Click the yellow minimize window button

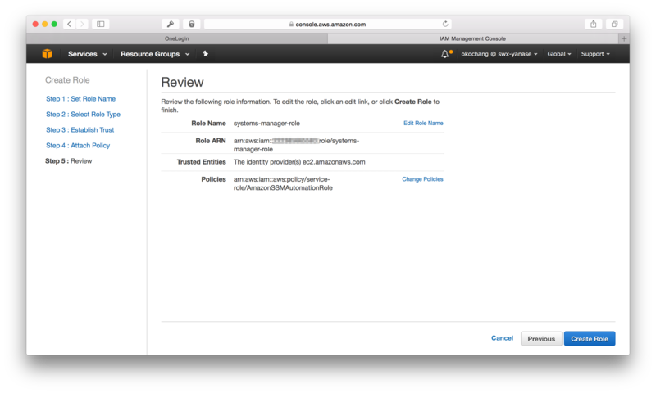[x=45, y=25]
